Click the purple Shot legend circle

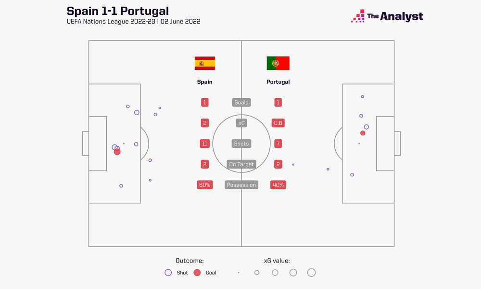(168, 273)
